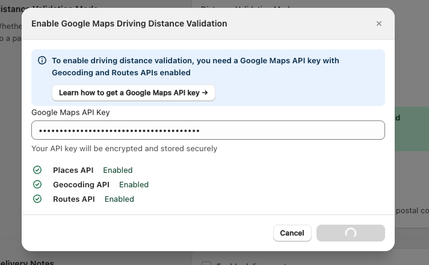Screen dimensions: 429x265
Task: Click the dialog title text
Action: [x=129, y=24]
